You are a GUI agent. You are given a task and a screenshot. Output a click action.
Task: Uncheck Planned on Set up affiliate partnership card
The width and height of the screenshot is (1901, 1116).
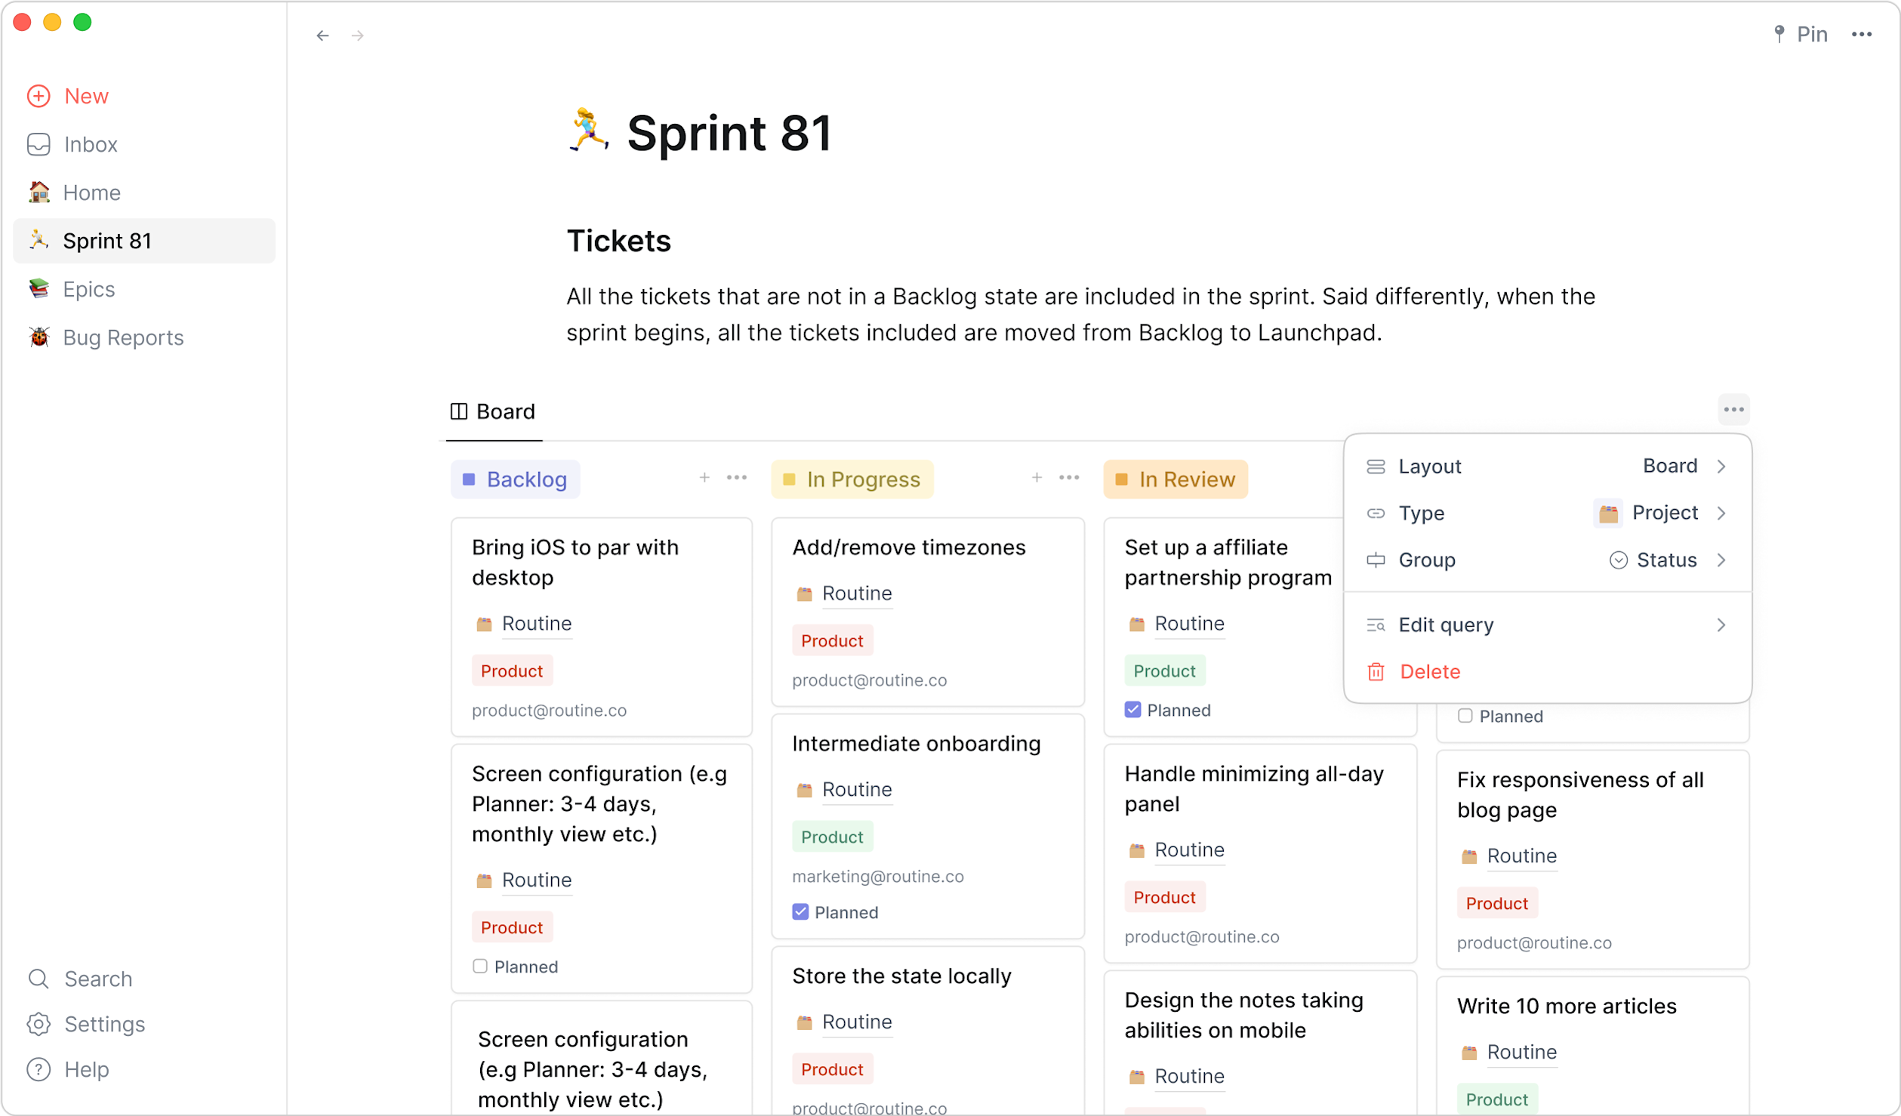coord(1132,709)
